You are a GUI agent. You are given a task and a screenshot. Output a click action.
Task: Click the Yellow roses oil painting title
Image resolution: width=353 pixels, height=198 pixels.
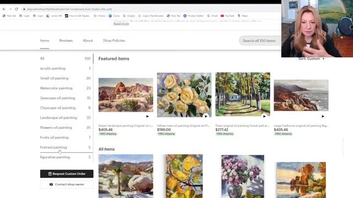(x=184, y=126)
